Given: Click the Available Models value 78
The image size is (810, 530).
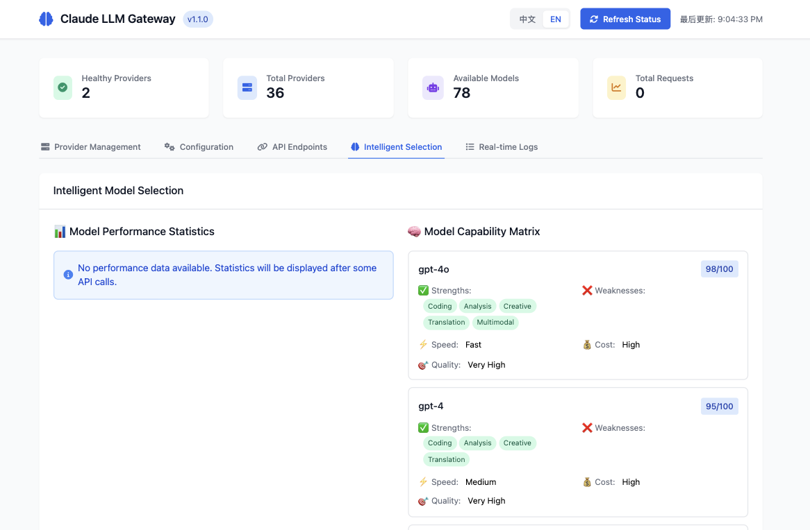Looking at the screenshot, I should [462, 93].
